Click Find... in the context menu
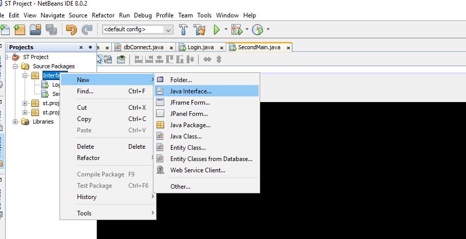The image size is (466, 239). pyautogui.click(x=108, y=91)
